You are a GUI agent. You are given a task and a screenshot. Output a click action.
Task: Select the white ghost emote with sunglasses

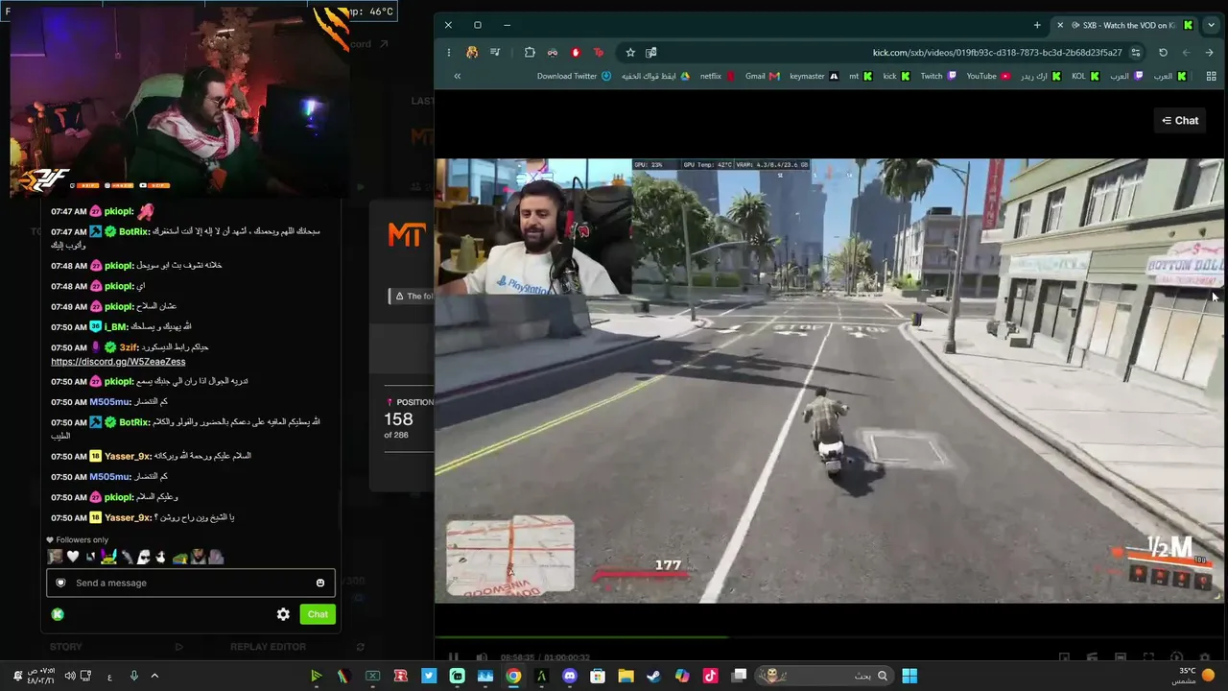pyautogui.click(x=143, y=557)
